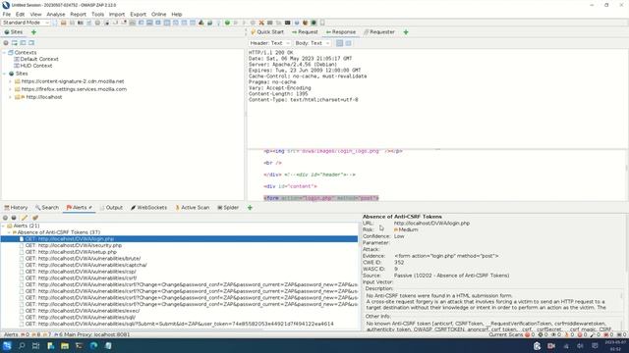
Task: Switch to the Requester tab
Action: [379, 32]
